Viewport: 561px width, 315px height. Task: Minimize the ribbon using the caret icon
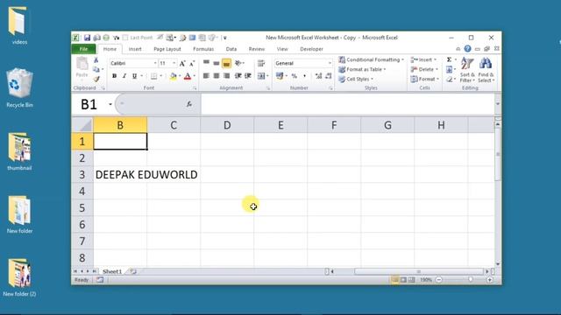[x=458, y=49]
